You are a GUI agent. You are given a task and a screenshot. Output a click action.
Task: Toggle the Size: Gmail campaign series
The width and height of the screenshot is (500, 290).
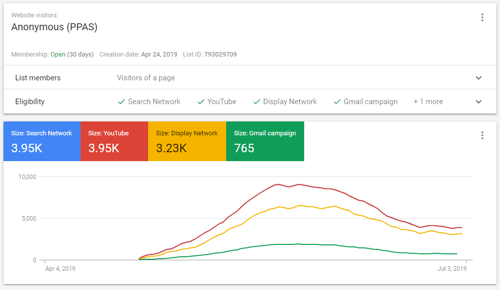tap(265, 141)
